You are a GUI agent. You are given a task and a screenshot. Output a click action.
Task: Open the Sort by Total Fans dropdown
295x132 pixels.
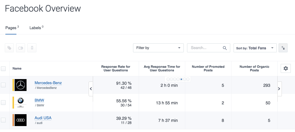pos(255,48)
